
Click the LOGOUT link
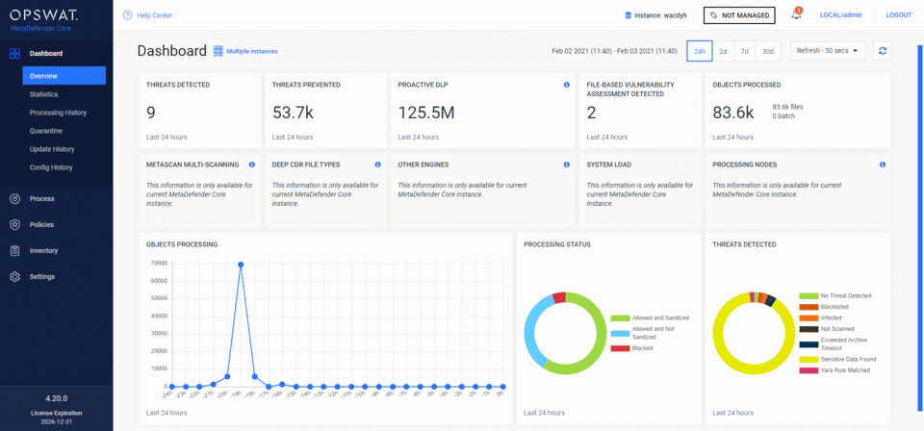pyautogui.click(x=898, y=15)
